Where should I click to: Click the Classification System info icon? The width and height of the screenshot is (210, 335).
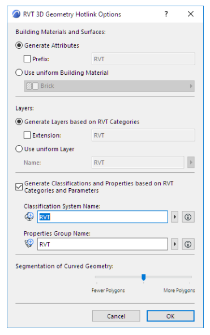[188, 217]
